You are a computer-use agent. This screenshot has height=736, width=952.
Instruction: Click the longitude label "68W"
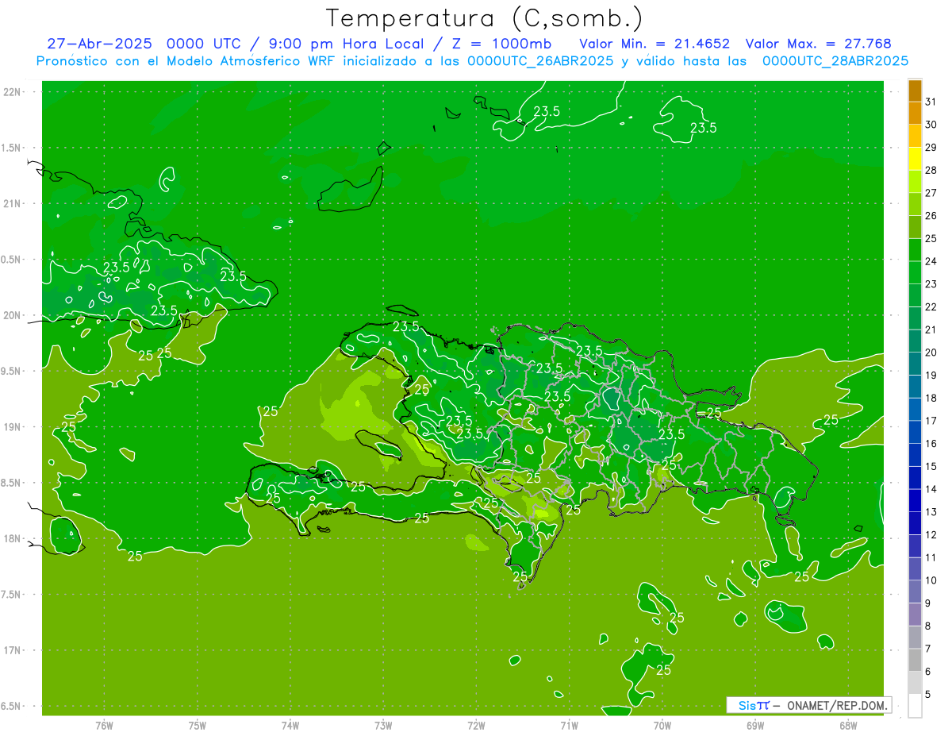pyautogui.click(x=847, y=726)
